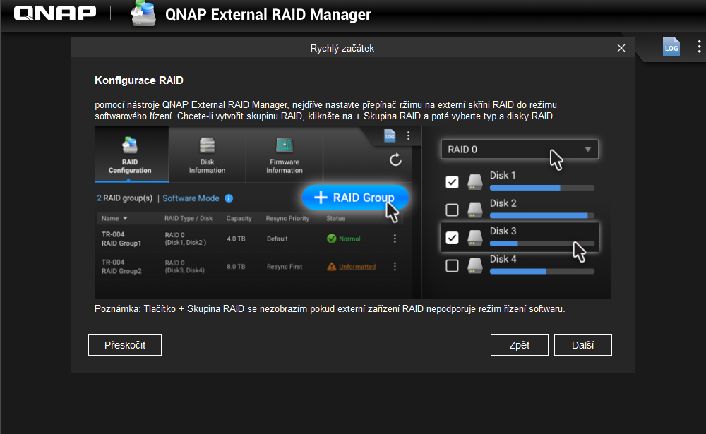The image size is (706, 434).
Task: Click the Disk 3 drive icon
Action: tap(474, 238)
